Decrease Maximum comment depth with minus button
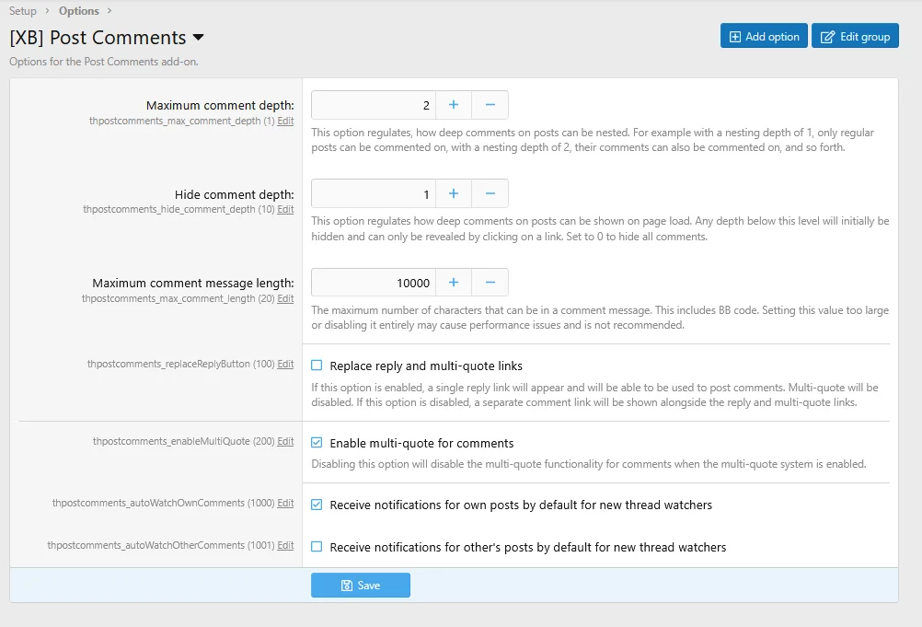Image resolution: width=922 pixels, height=627 pixels. 490,105
